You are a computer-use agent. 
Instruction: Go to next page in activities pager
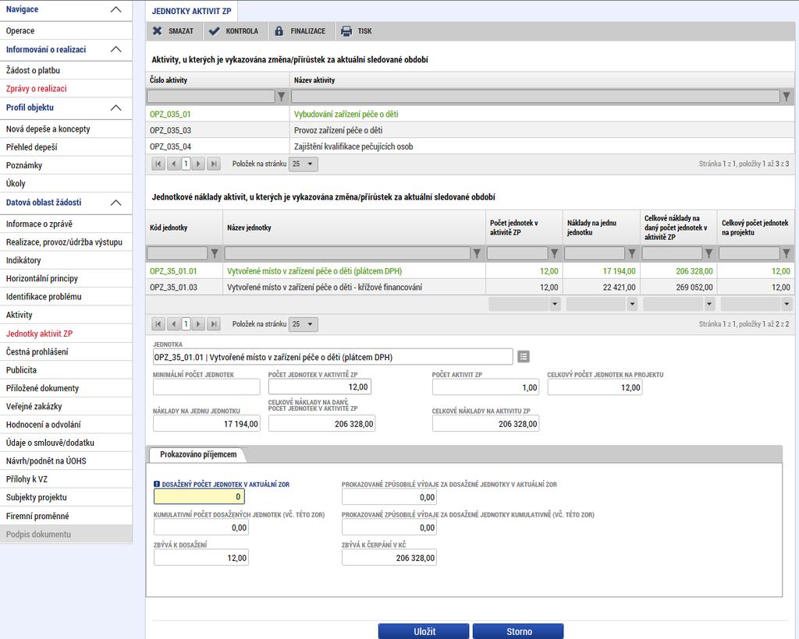pos(199,164)
